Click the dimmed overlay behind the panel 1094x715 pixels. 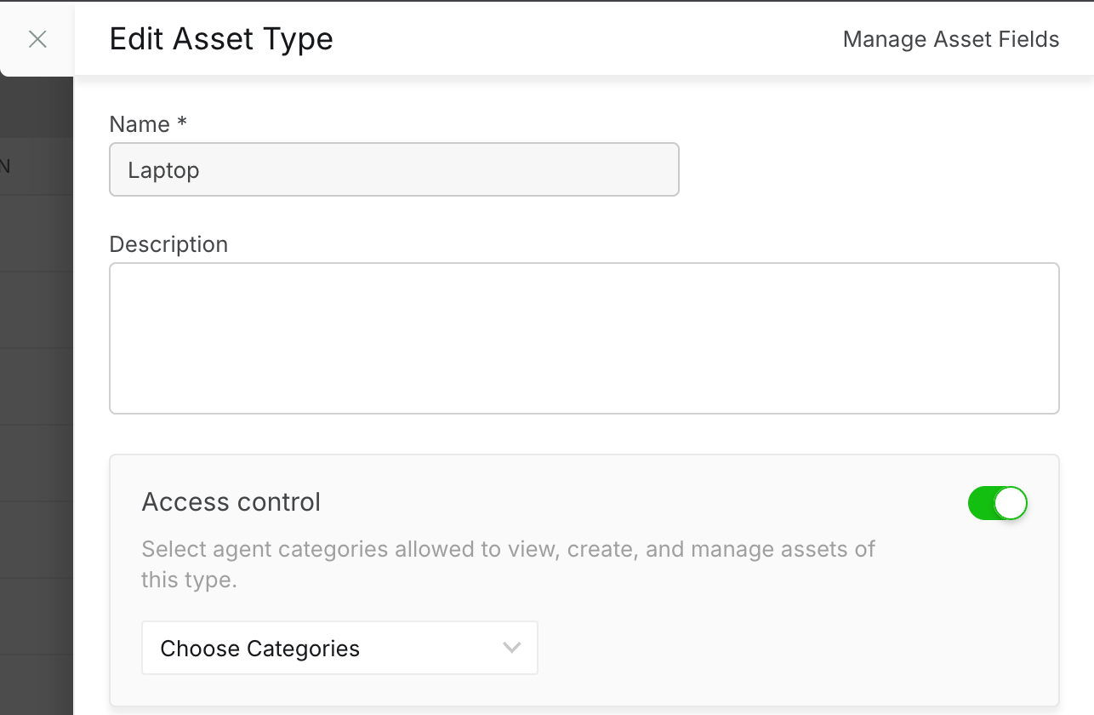pyautogui.click(x=36, y=383)
